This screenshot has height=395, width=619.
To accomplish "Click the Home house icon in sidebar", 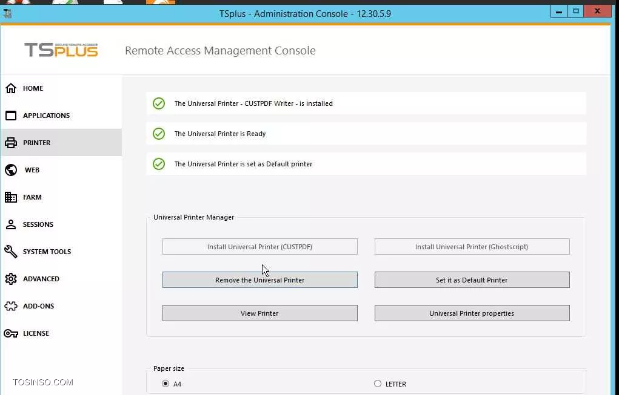I will (x=11, y=88).
